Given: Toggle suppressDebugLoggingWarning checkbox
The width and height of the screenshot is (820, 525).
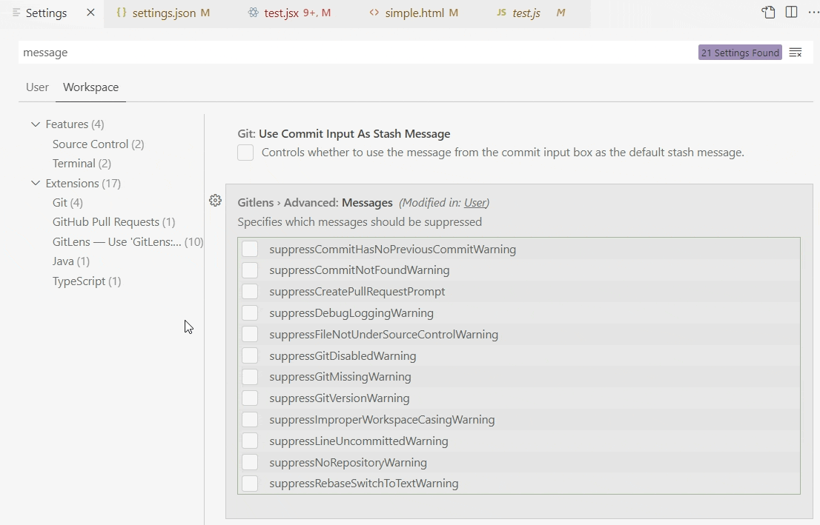Looking at the screenshot, I should click(x=250, y=313).
